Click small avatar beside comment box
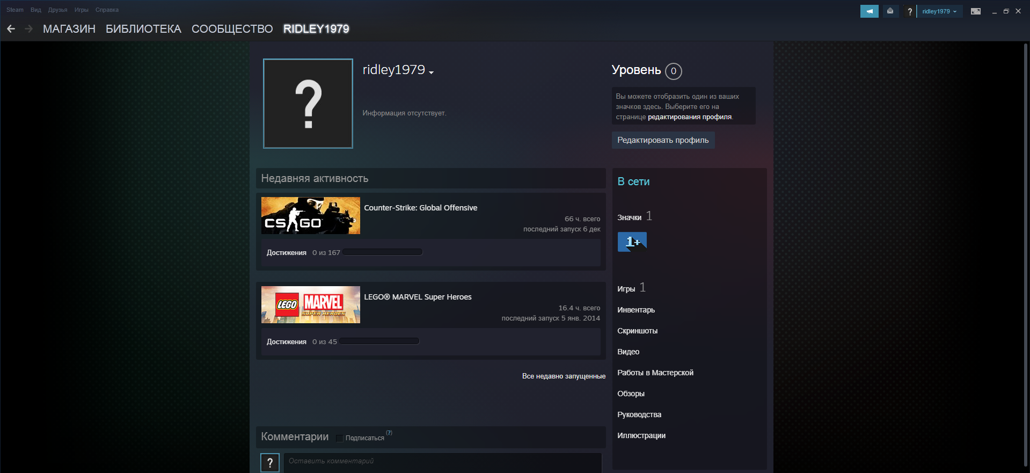The height and width of the screenshot is (473, 1030). [x=270, y=463]
